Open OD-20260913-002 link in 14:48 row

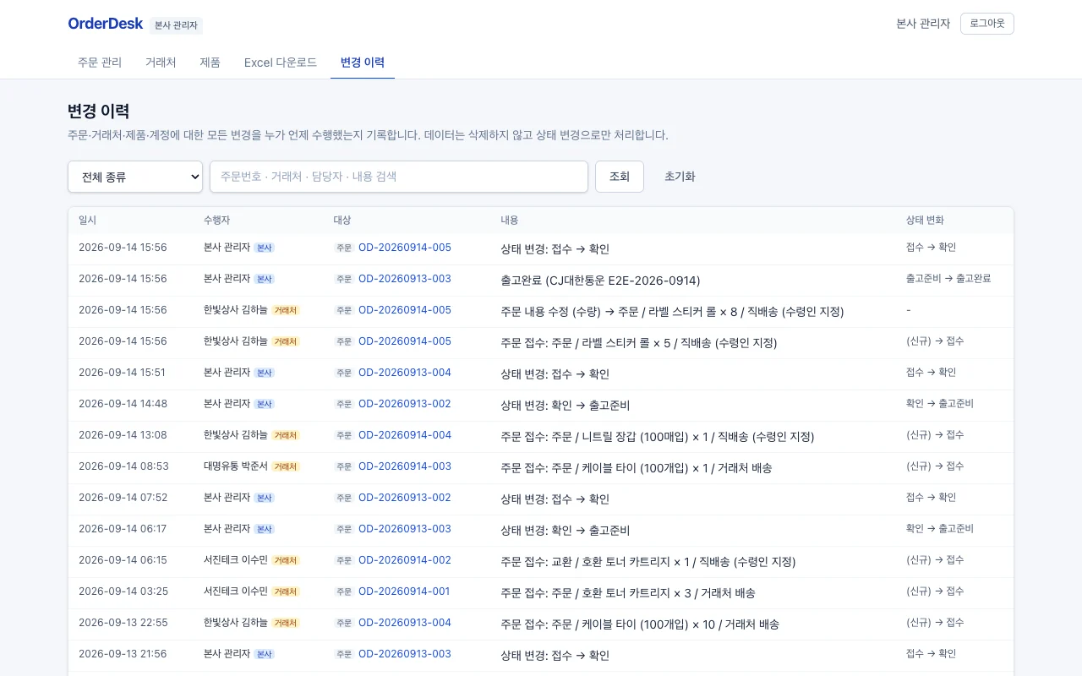(405, 404)
